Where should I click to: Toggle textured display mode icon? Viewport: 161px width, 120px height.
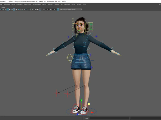[x=14, y=9]
